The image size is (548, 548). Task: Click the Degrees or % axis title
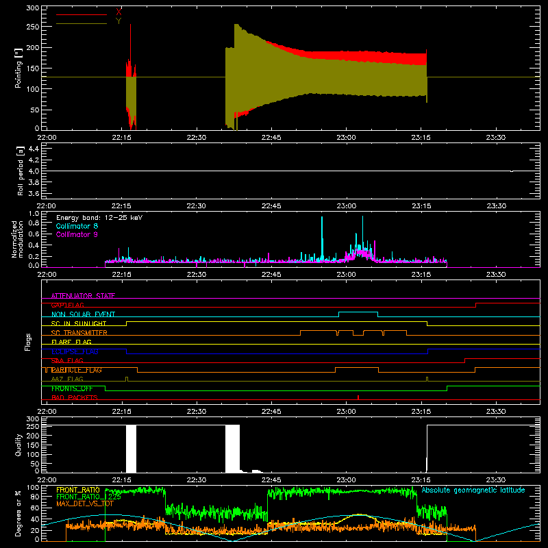click(x=18, y=513)
